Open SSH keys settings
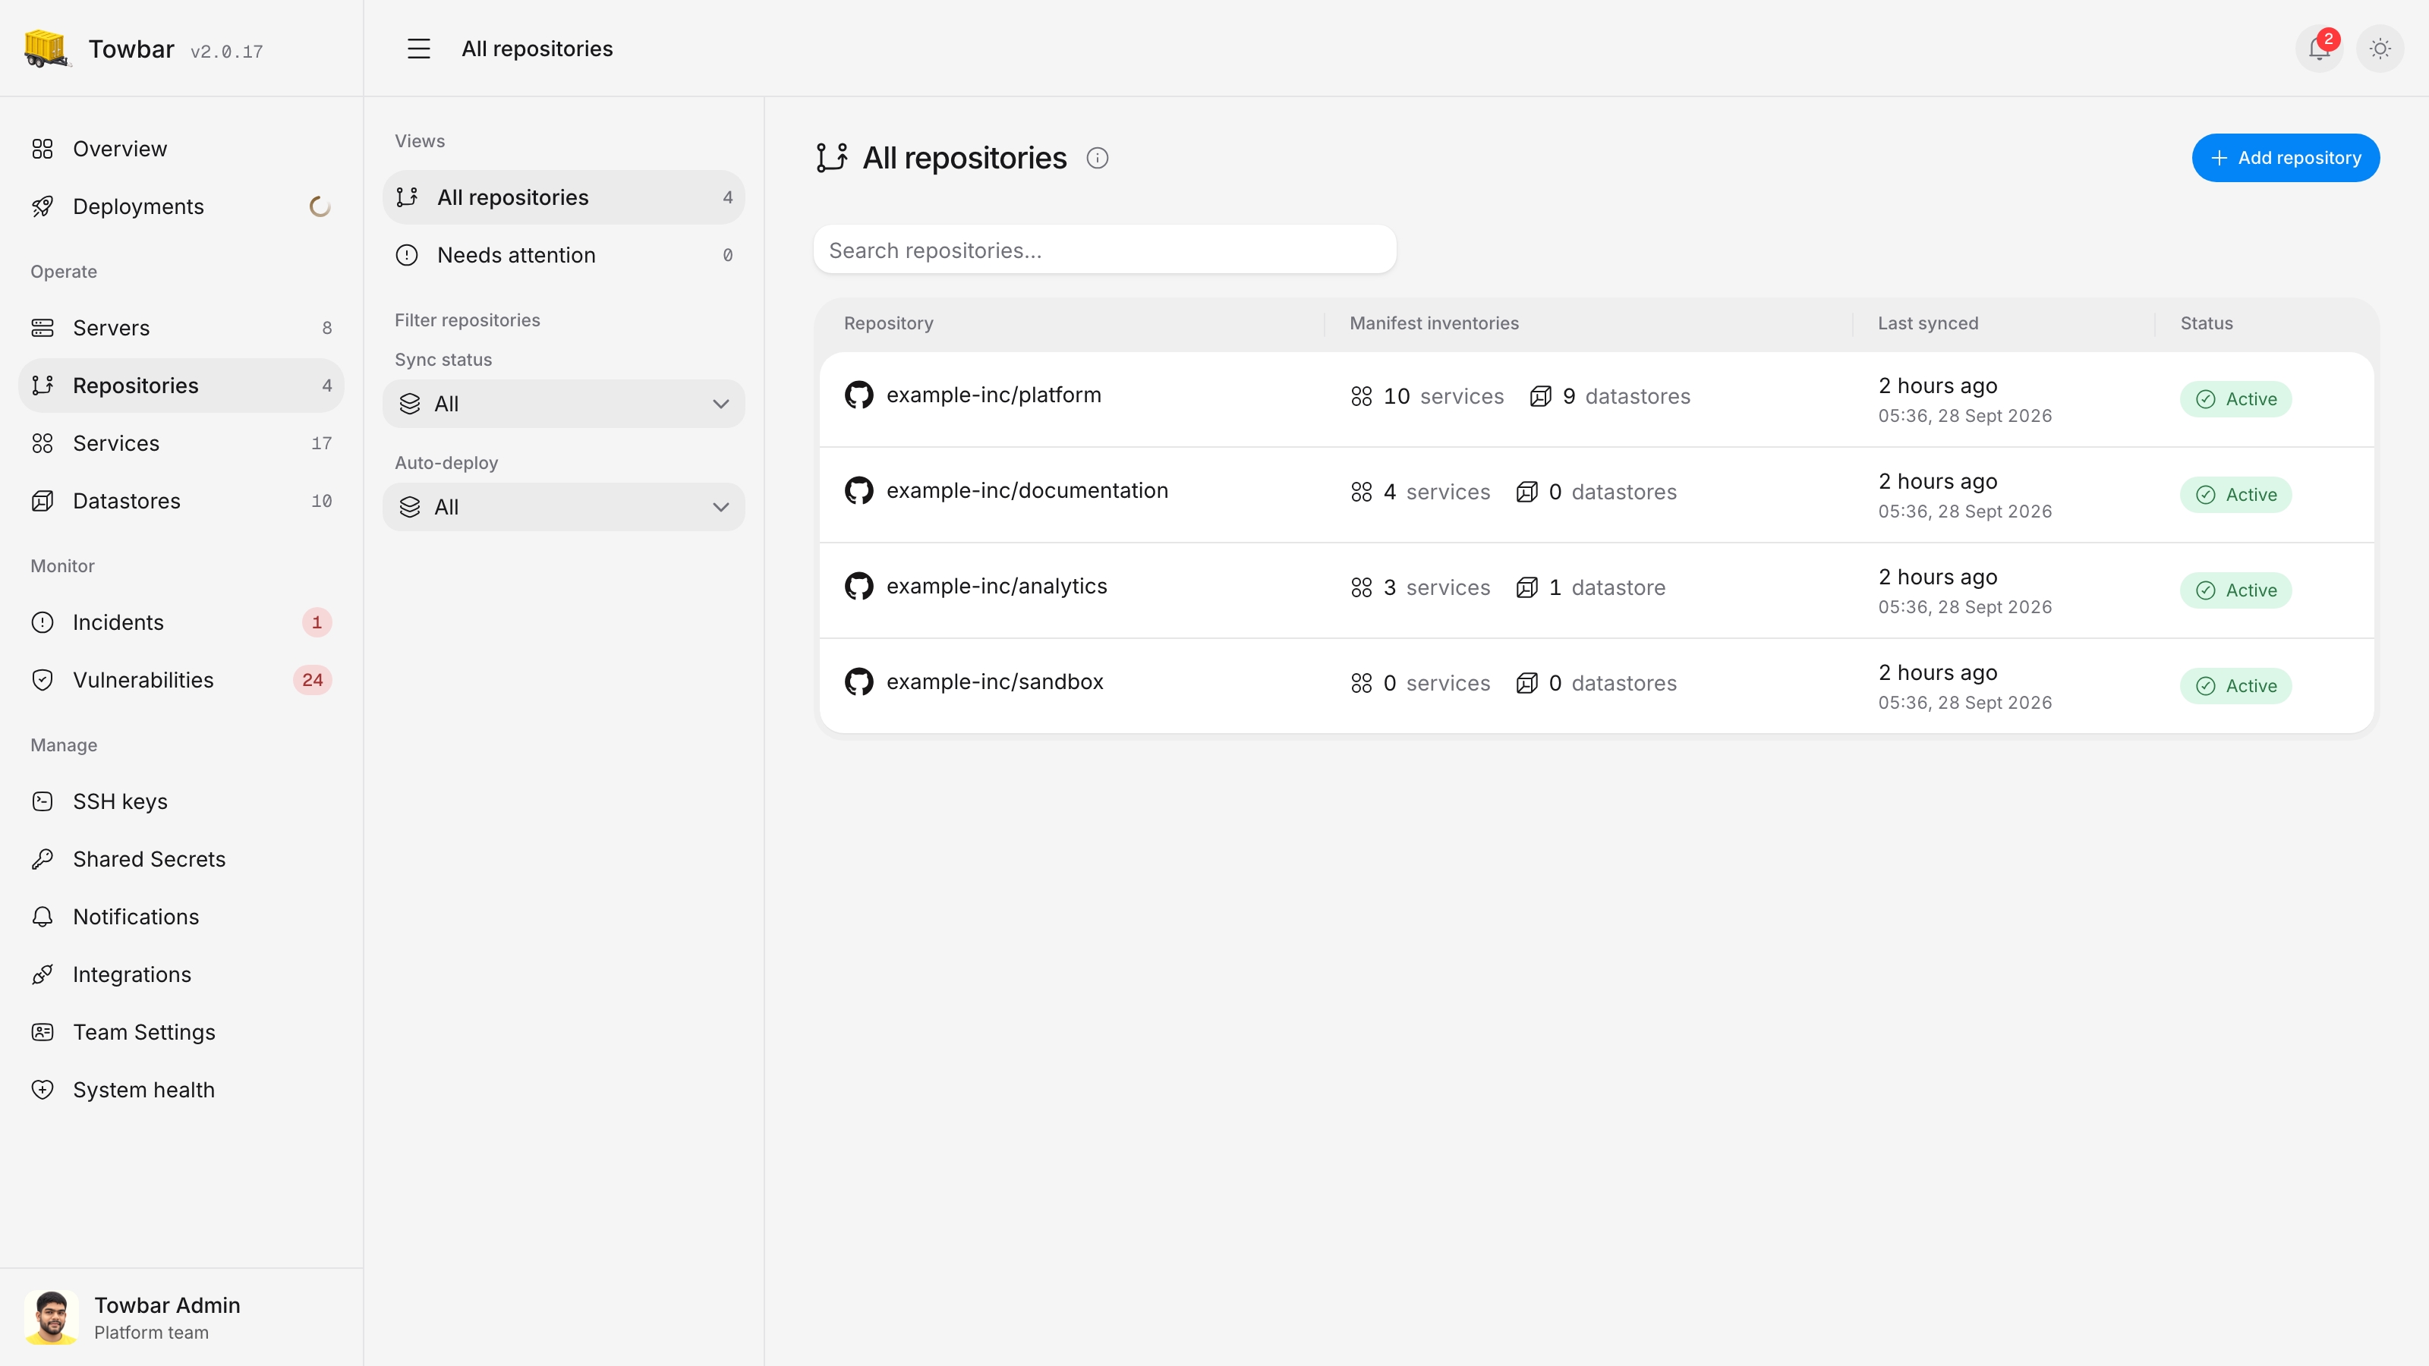Image resolution: width=2429 pixels, height=1366 pixels. (181, 801)
